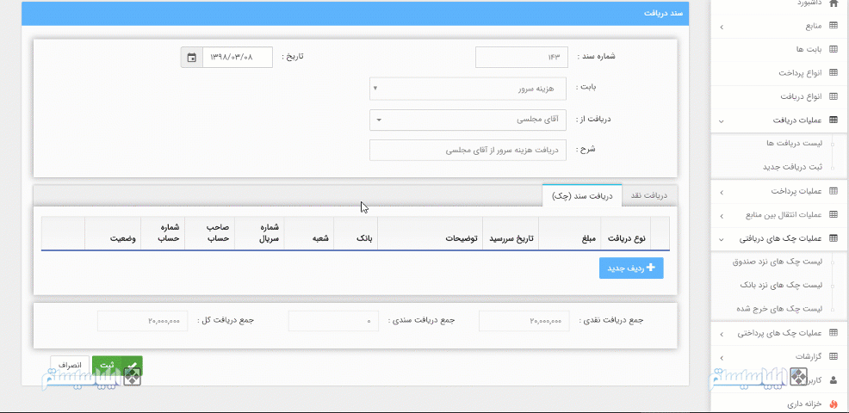Click the table icon next to گزارشات
This screenshot has width=849, height=413.
(x=834, y=357)
